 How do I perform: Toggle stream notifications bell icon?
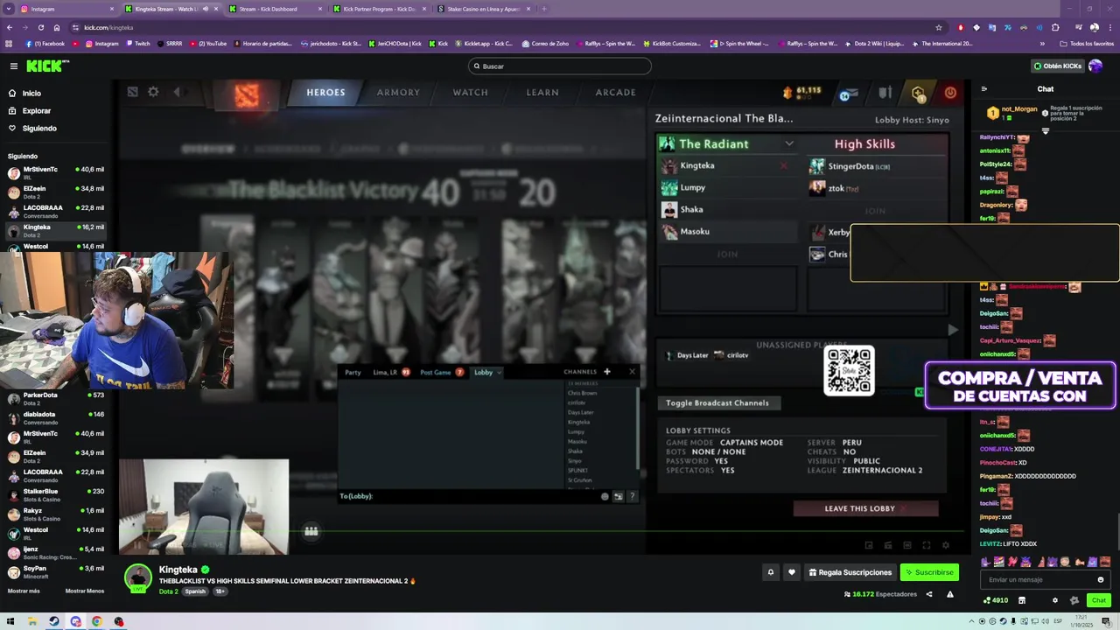(x=770, y=572)
